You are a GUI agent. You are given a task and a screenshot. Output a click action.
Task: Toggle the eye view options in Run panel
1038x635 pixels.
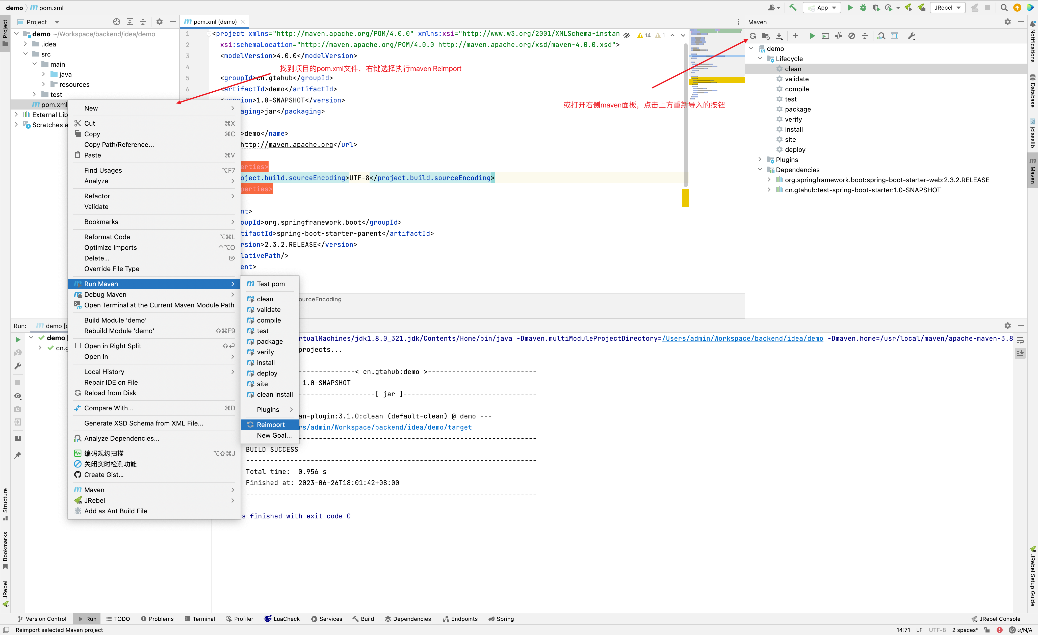click(x=18, y=396)
